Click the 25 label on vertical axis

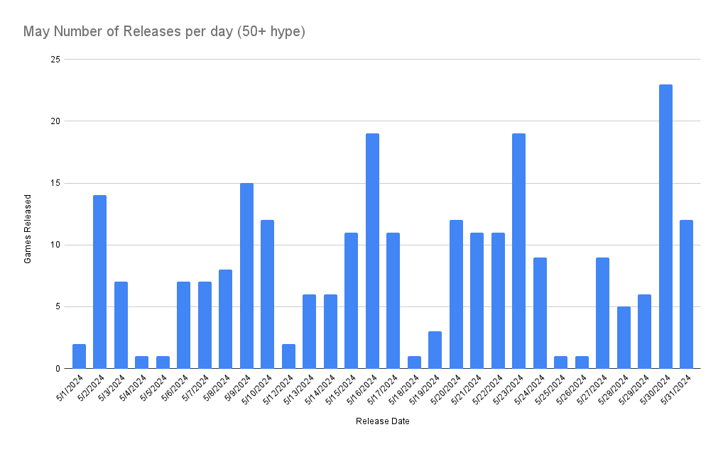[55, 59]
